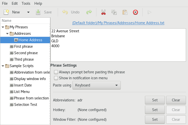
Task: Toggle Show in notification icon menu
Action: pyautogui.click(x=56, y=78)
